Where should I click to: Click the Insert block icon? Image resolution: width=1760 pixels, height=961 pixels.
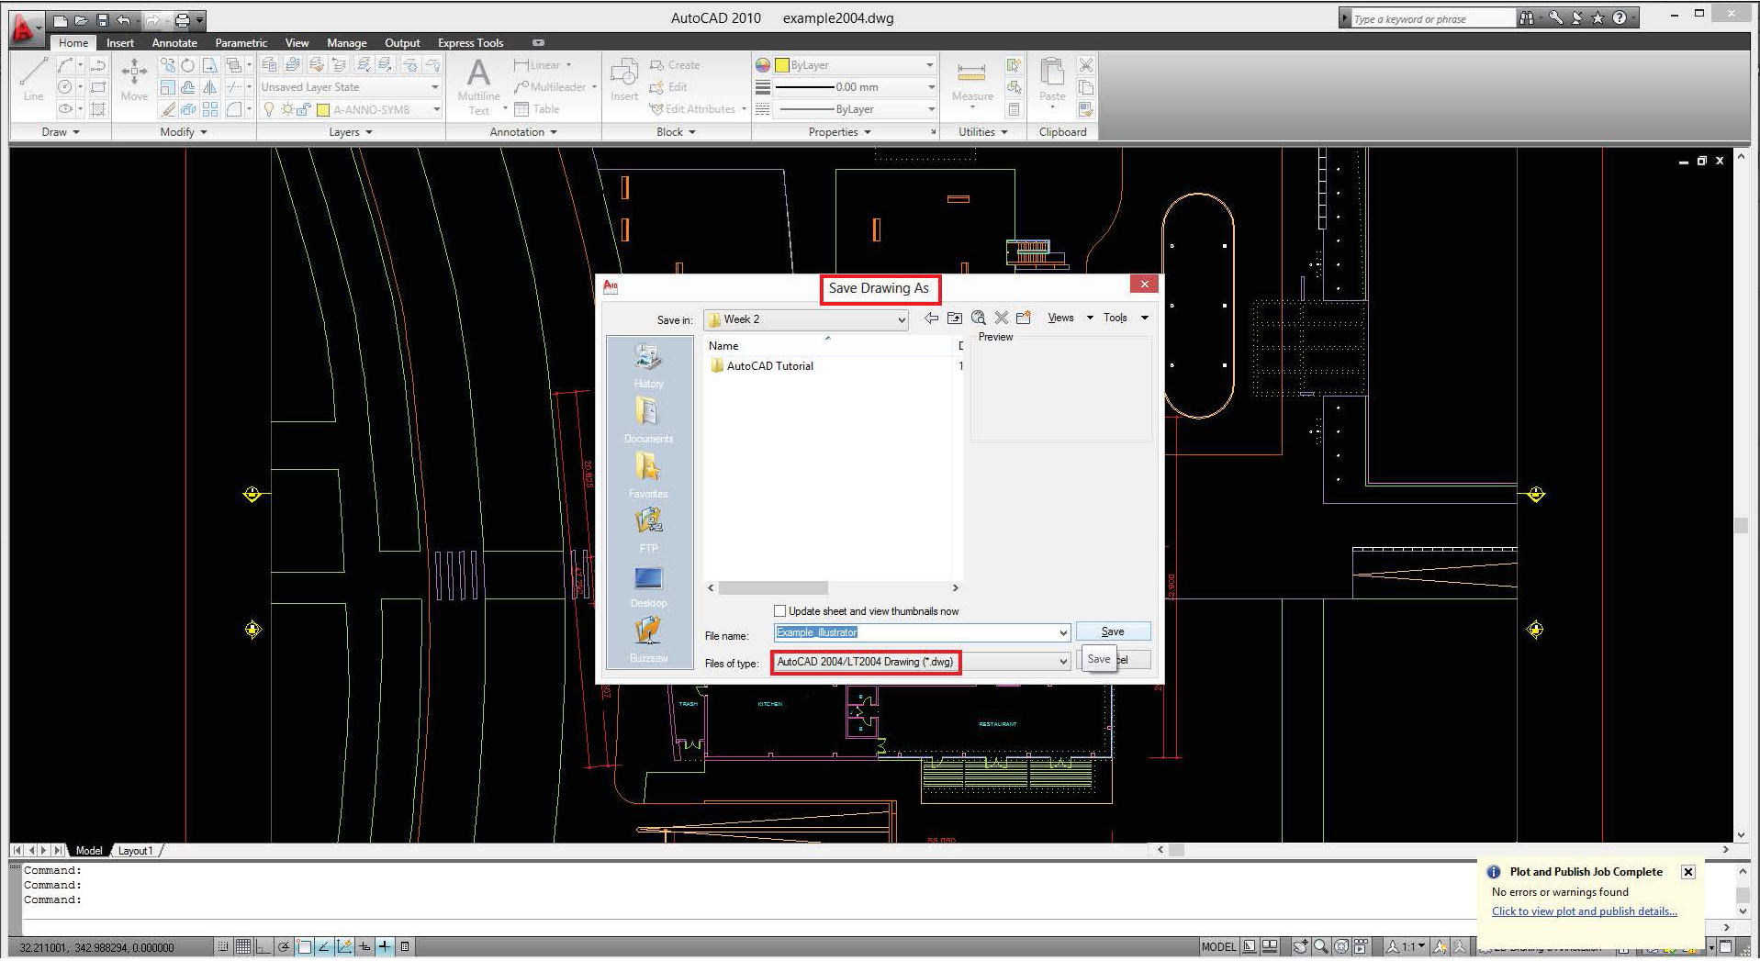(x=624, y=79)
